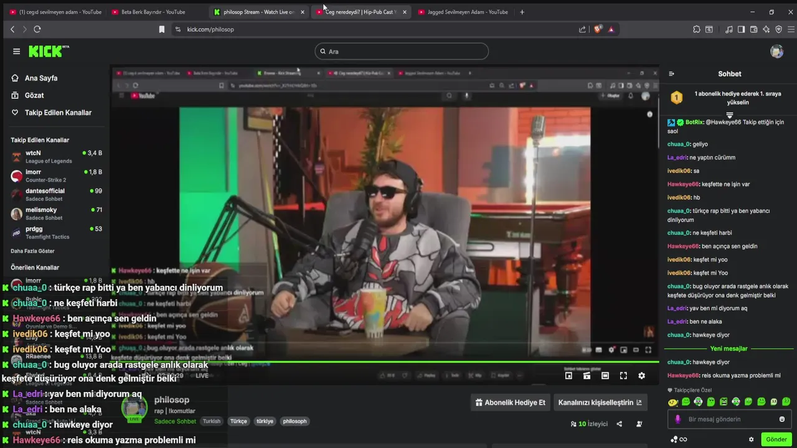Click the BotRix username in chat
Viewport: 797px width, 448px height.
point(694,123)
